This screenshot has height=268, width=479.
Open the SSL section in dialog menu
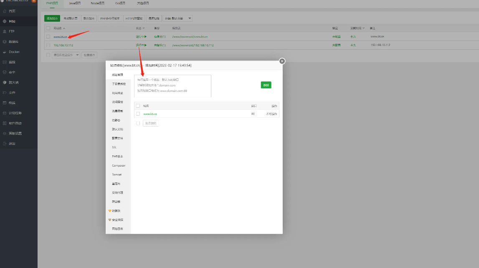(x=114, y=147)
